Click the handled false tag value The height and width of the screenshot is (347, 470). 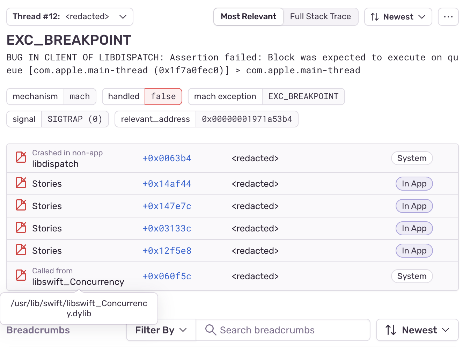tap(163, 96)
